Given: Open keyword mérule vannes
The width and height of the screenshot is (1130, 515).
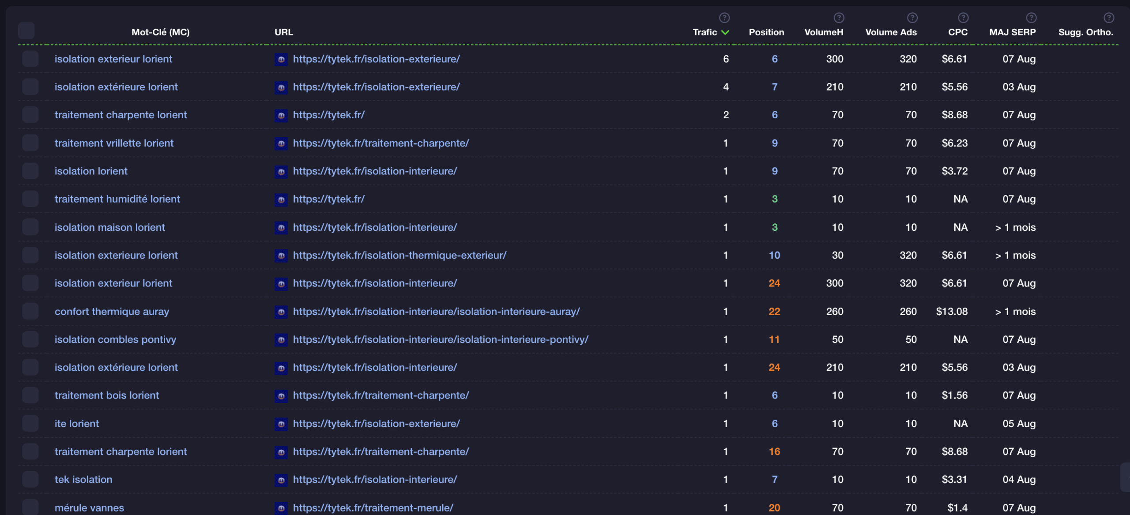Looking at the screenshot, I should coord(89,507).
